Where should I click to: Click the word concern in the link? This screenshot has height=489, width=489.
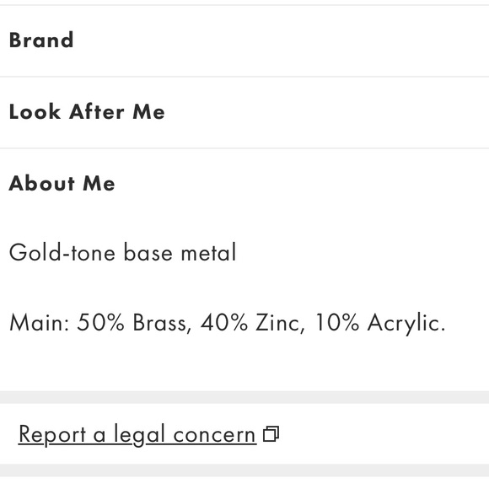point(215,435)
